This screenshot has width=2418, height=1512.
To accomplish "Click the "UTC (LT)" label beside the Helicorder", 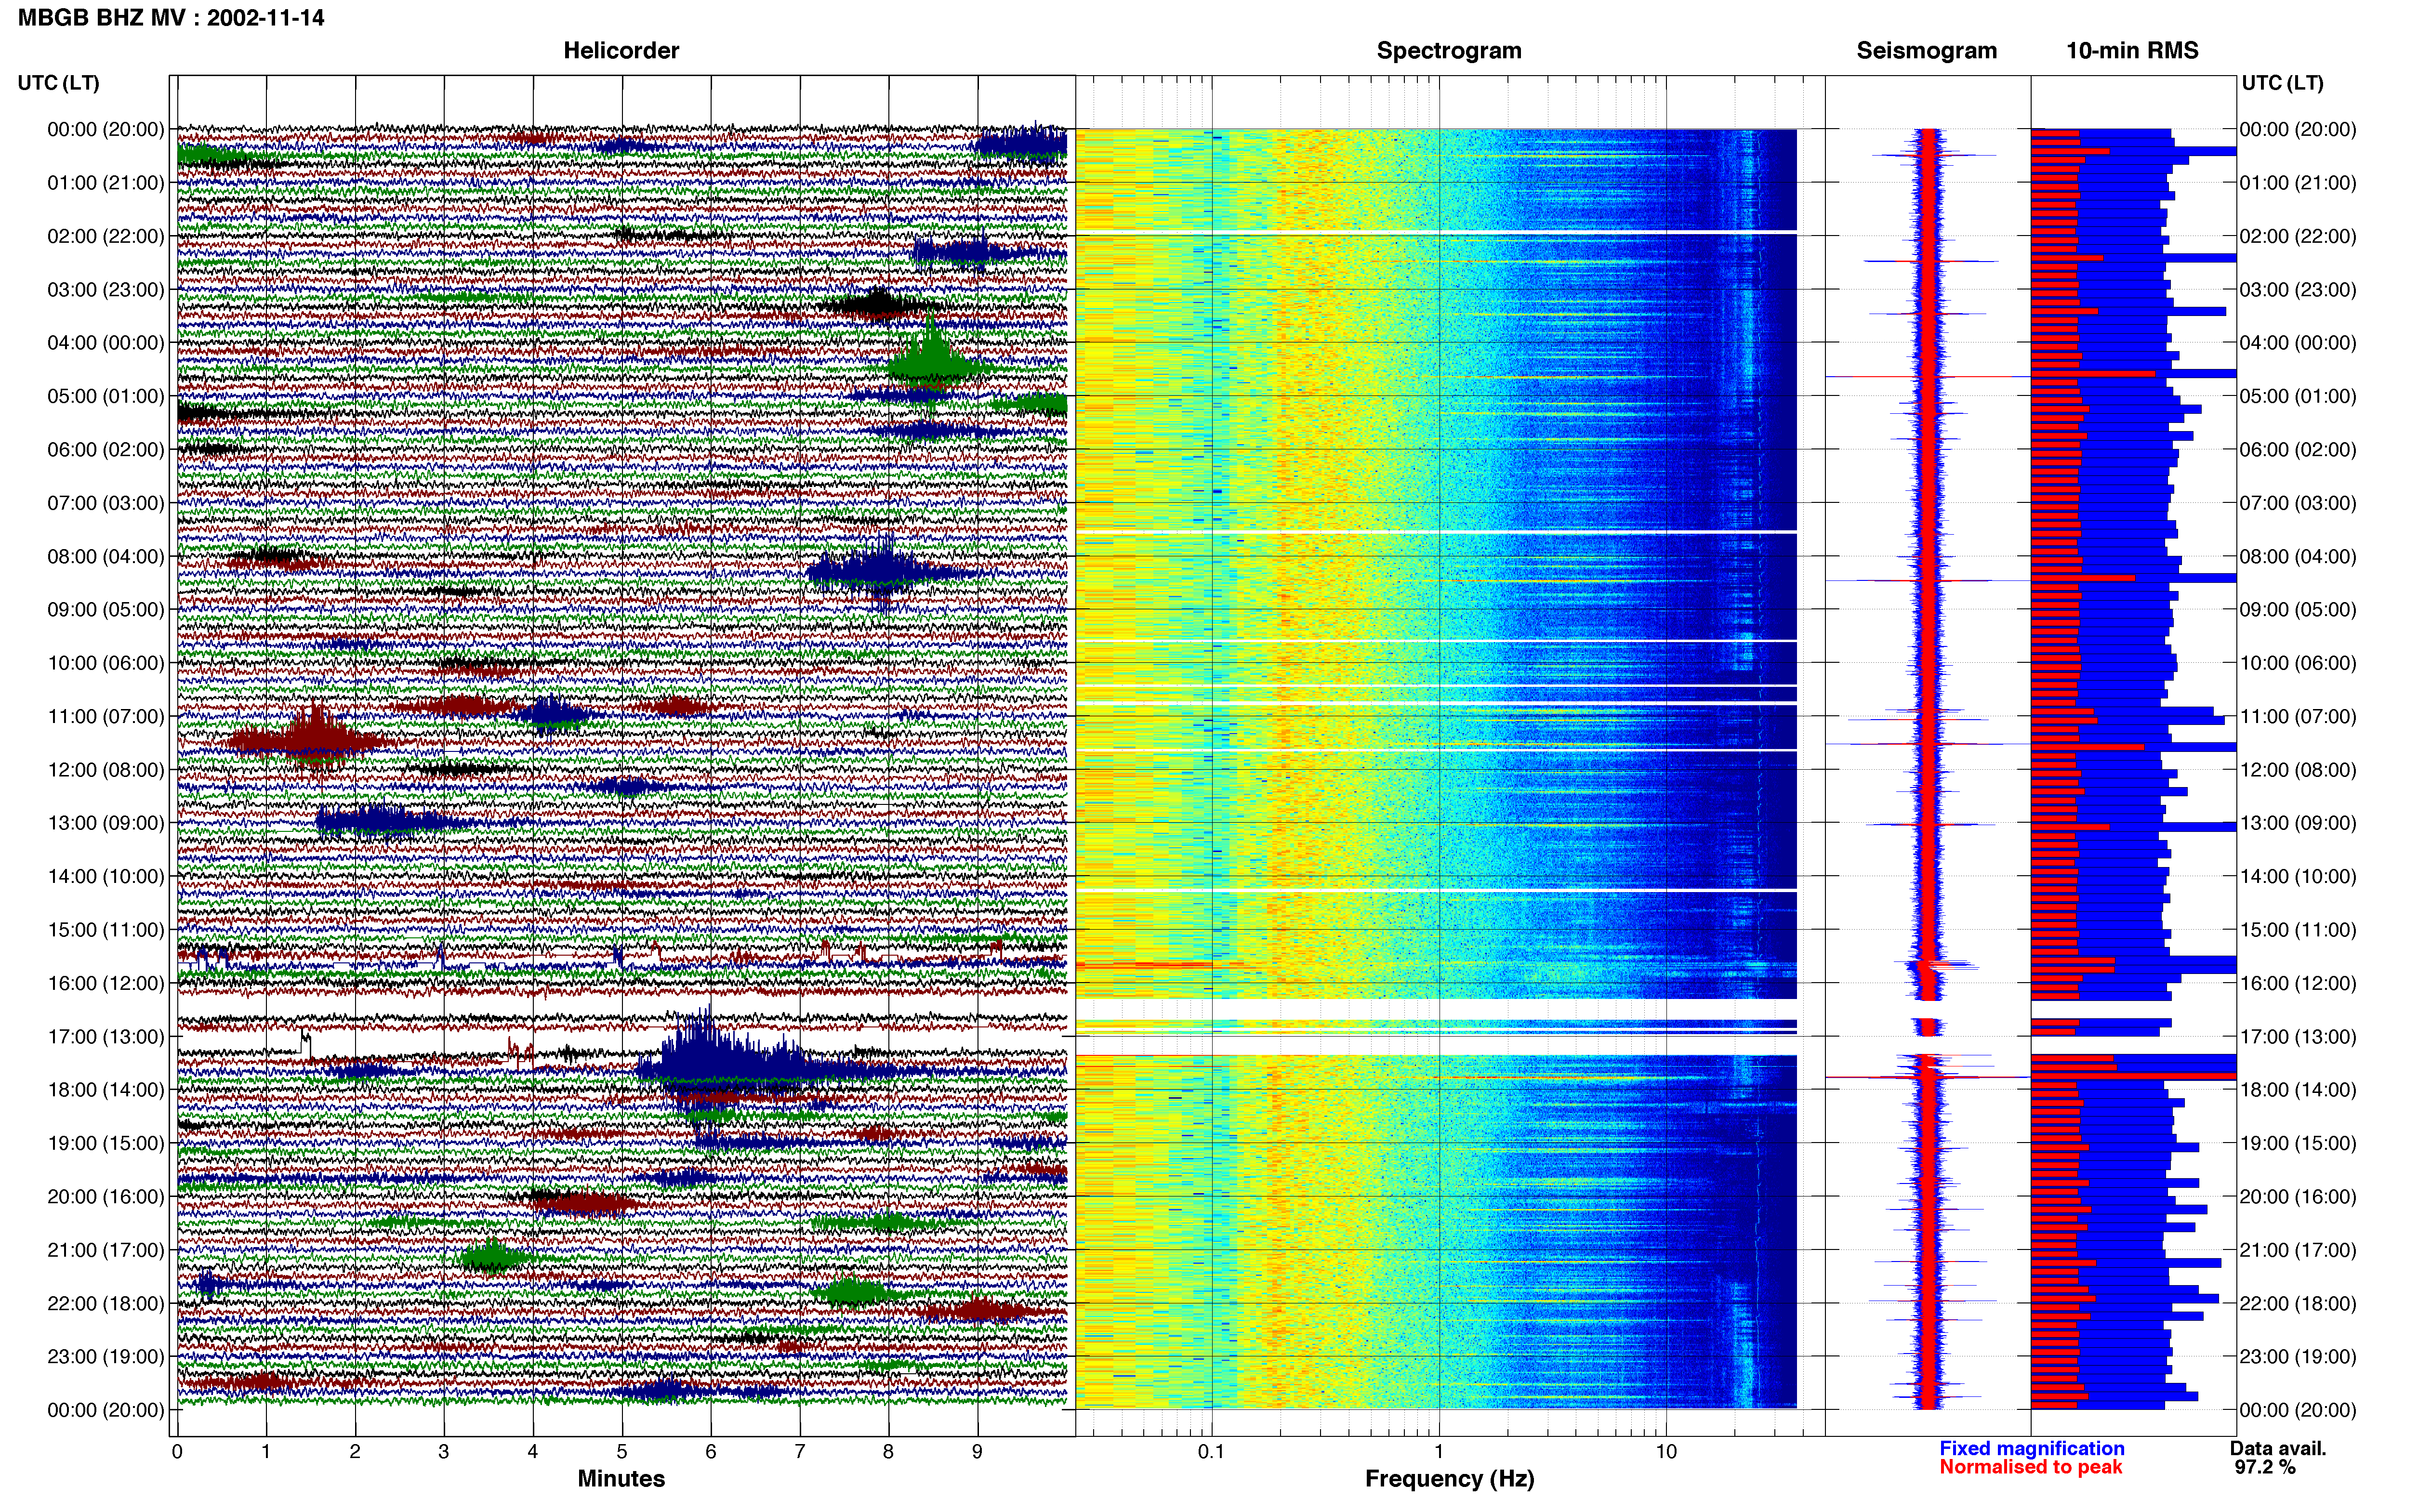I will pos(58,83).
